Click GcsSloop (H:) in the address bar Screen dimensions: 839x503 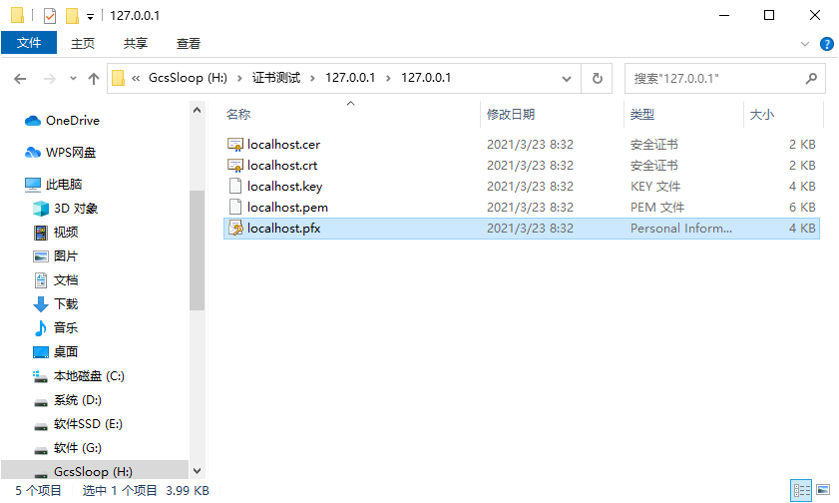pos(188,78)
